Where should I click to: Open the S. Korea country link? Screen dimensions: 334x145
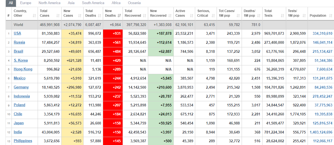pyautogui.click(x=21, y=60)
